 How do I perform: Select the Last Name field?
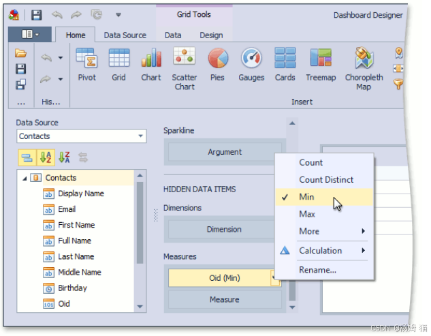pos(76,256)
